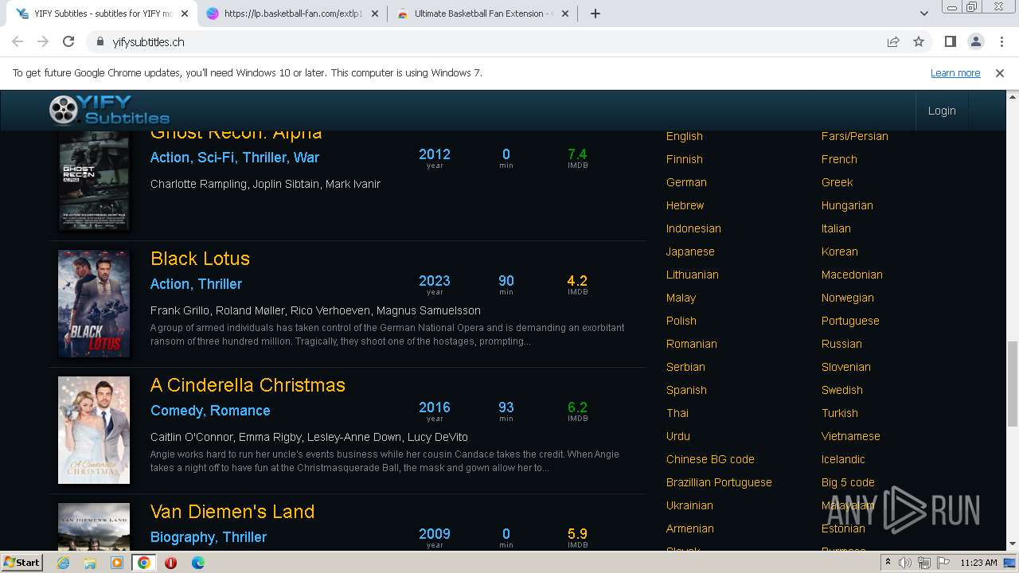
Task: Click the 4.2 IMDB rating
Action: pos(577,281)
